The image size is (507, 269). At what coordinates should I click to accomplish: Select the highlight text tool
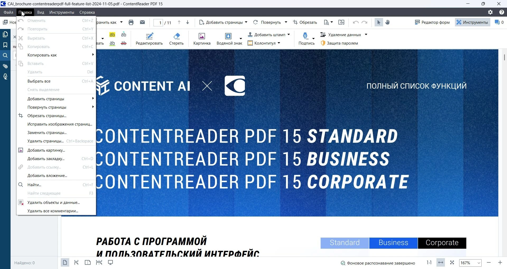112,35
